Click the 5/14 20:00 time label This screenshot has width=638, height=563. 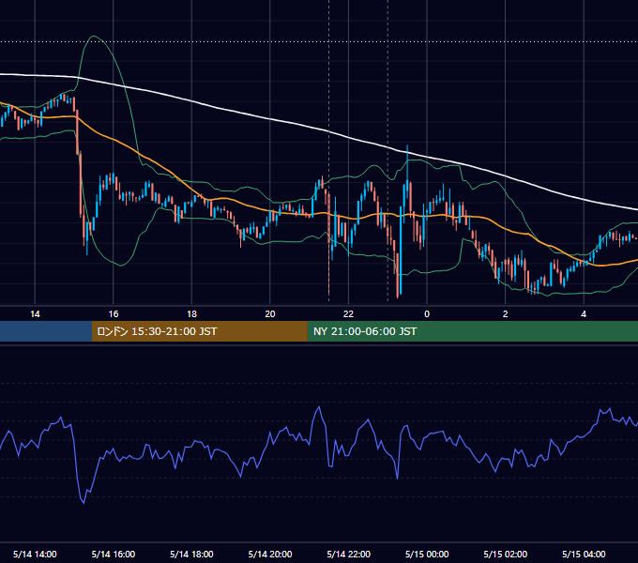click(x=270, y=554)
